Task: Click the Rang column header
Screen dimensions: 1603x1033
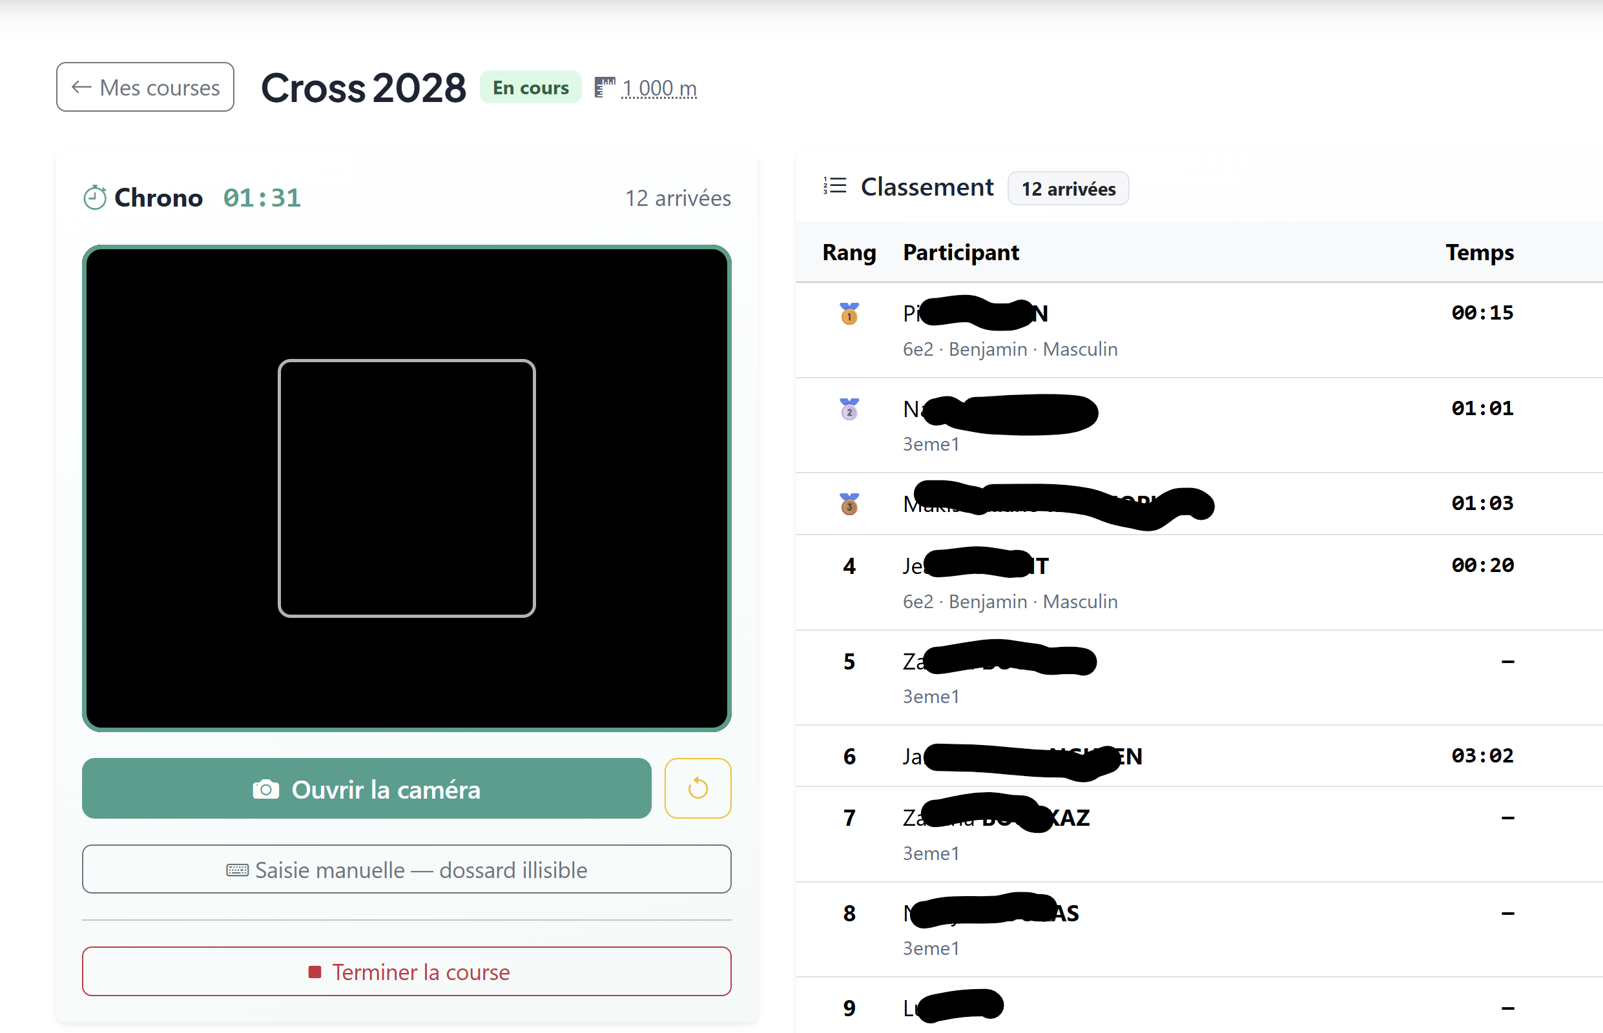Action: (x=849, y=252)
